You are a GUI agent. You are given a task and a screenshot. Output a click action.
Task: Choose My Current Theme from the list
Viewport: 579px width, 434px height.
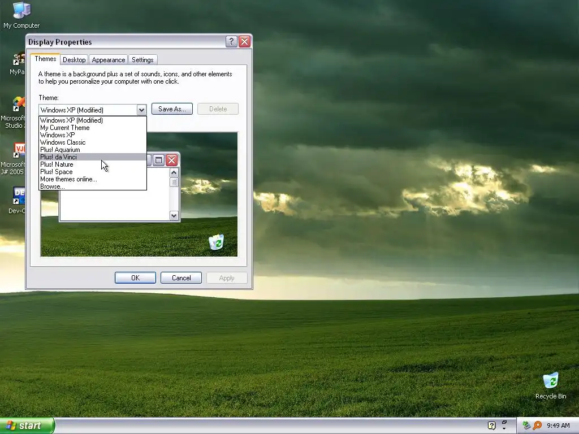[92, 128]
